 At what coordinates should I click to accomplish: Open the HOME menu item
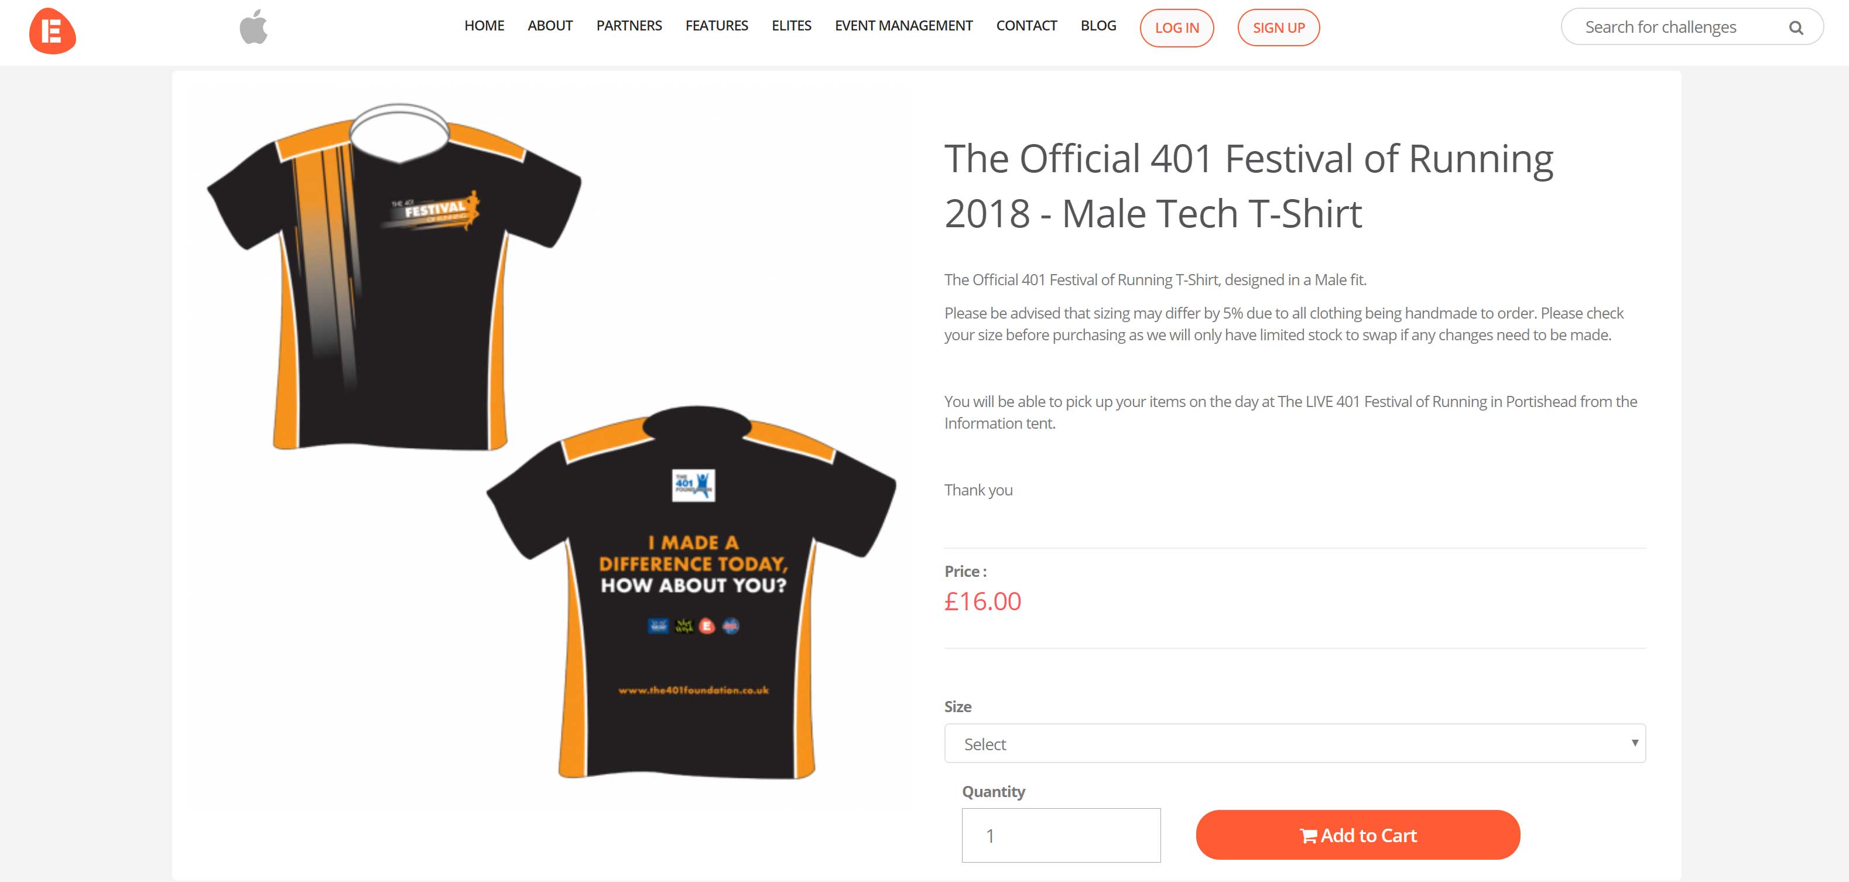pos(484,26)
